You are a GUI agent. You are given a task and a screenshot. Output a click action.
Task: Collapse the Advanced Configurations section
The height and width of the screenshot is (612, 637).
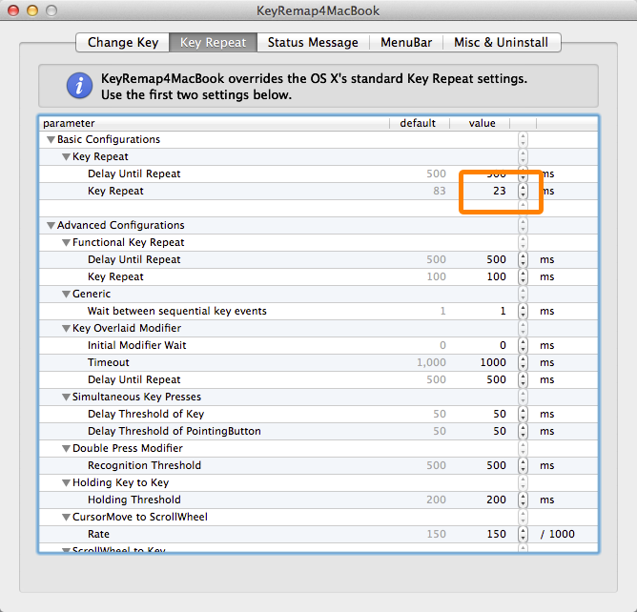pos(51,226)
